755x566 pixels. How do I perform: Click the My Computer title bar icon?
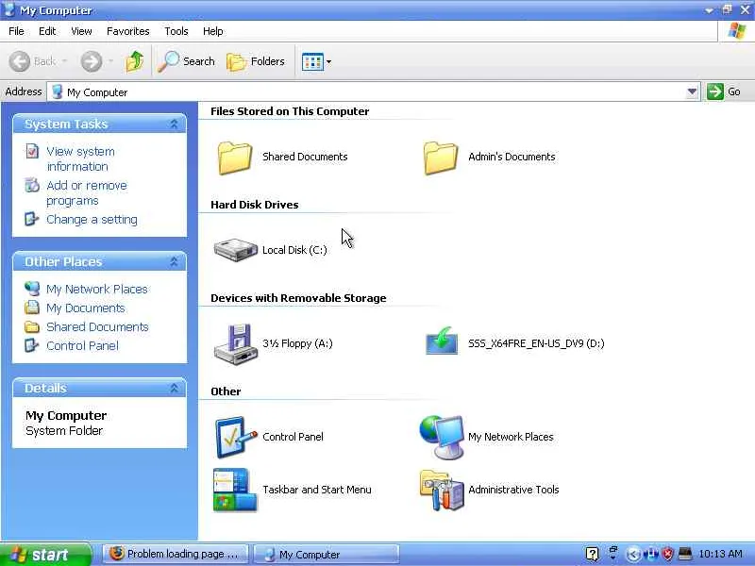point(9,9)
